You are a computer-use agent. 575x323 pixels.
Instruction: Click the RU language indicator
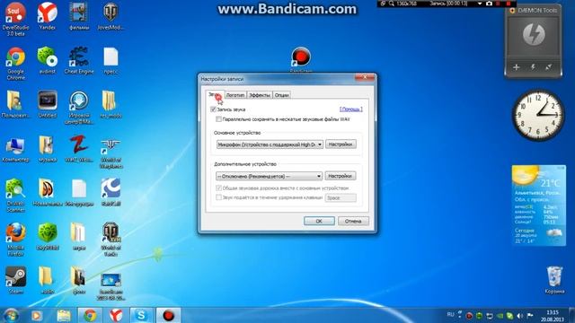451,315
